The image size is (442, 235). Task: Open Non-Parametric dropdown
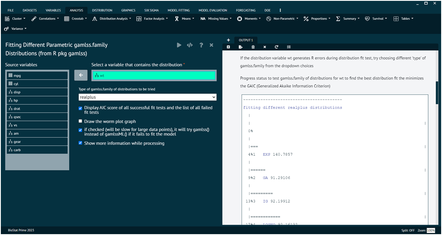pyautogui.click(x=282, y=19)
